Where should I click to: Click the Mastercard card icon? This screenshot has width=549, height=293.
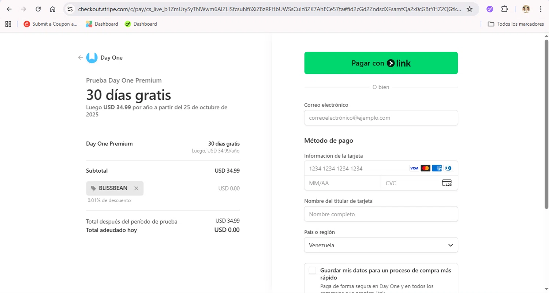pos(425,168)
